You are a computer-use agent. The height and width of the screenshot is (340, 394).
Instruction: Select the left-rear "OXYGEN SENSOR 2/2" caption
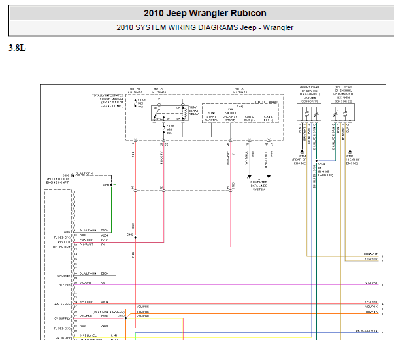(x=343, y=94)
